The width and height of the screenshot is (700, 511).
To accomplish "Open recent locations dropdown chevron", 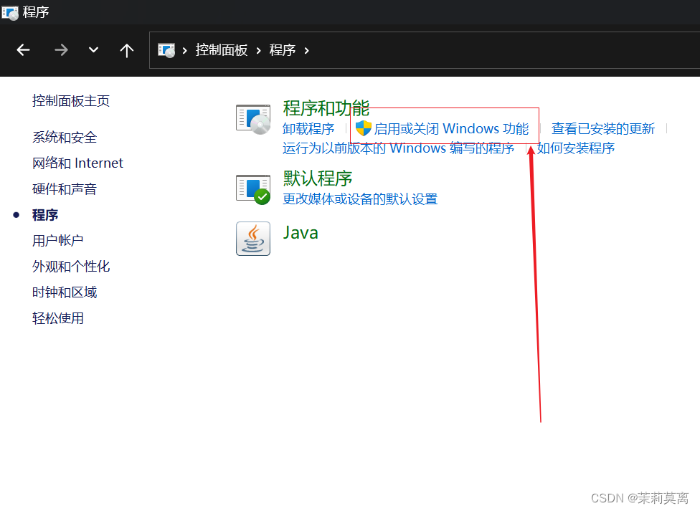I will click(93, 49).
